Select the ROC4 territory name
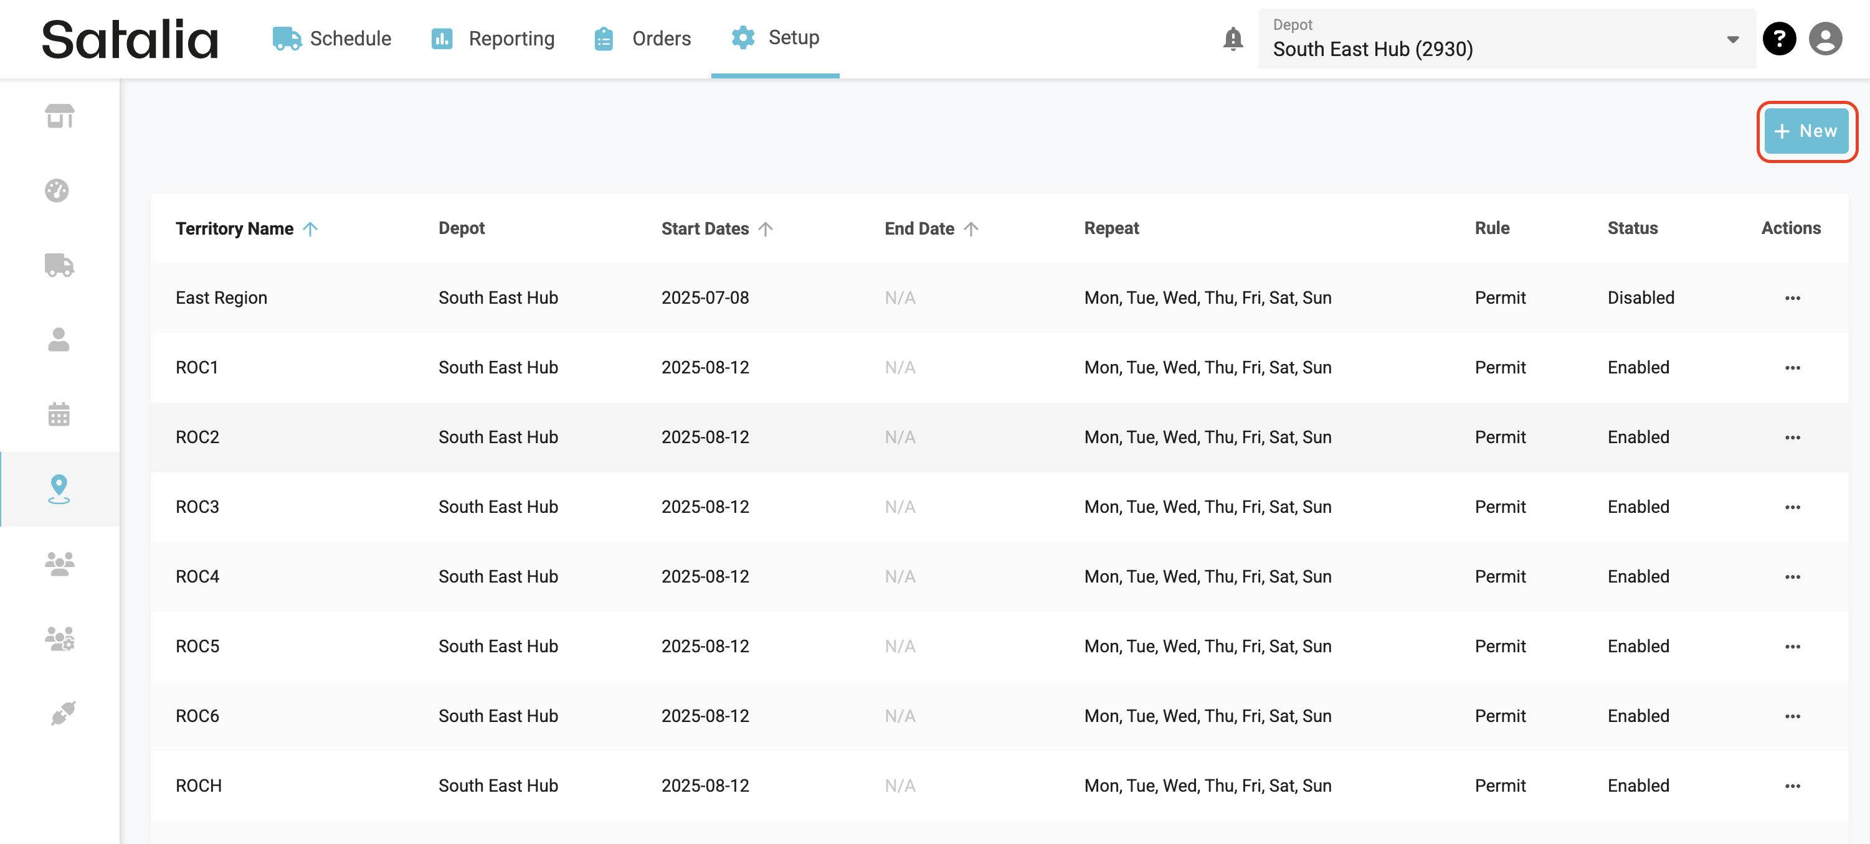This screenshot has width=1870, height=844. [x=197, y=576]
